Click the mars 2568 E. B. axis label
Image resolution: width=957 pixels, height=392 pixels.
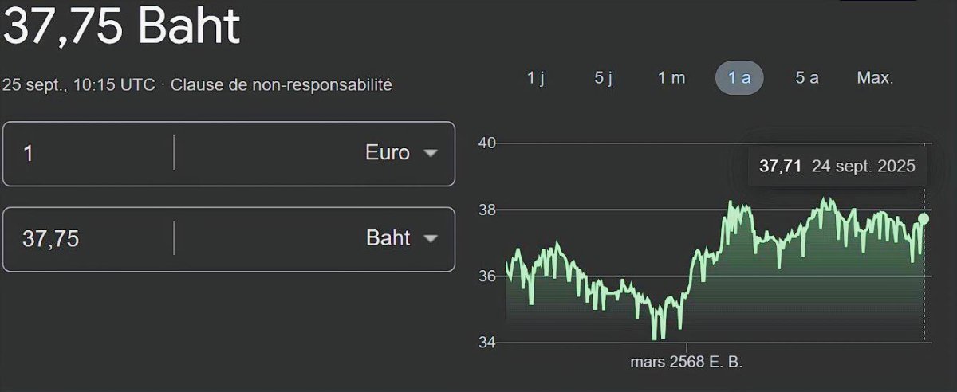click(686, 362)
